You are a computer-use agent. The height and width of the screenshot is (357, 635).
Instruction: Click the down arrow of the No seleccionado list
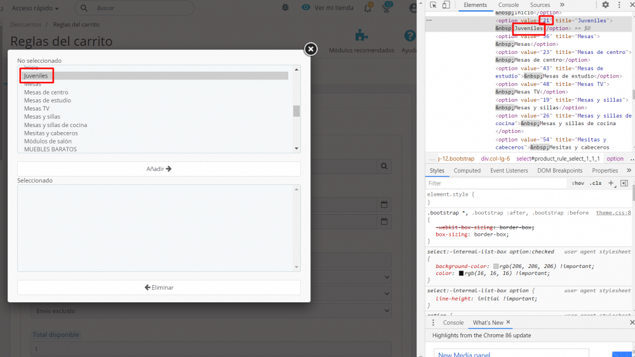click(297, 148)
